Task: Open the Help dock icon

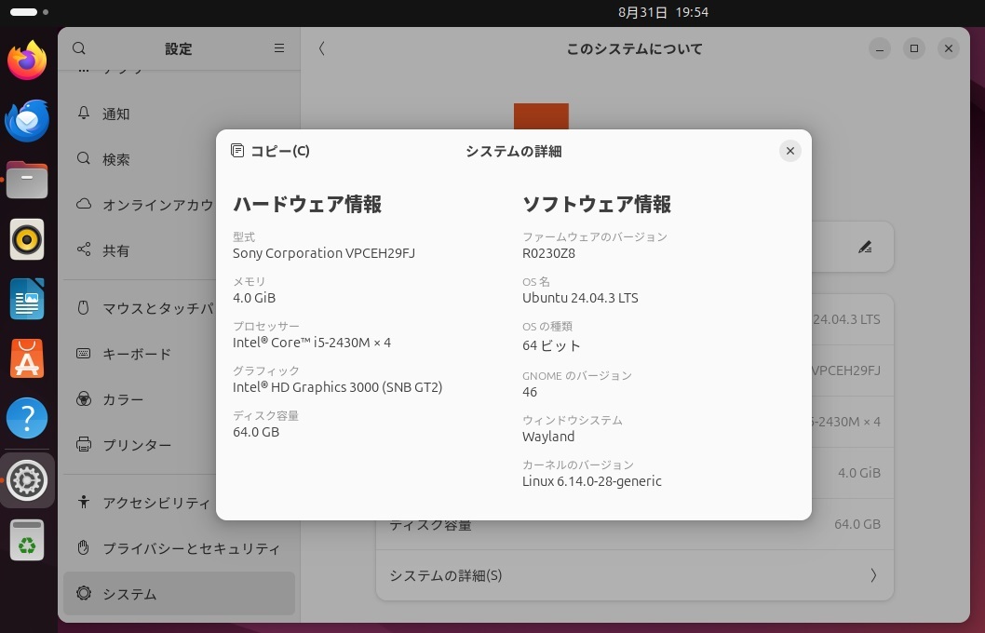Action: [27, 418]
